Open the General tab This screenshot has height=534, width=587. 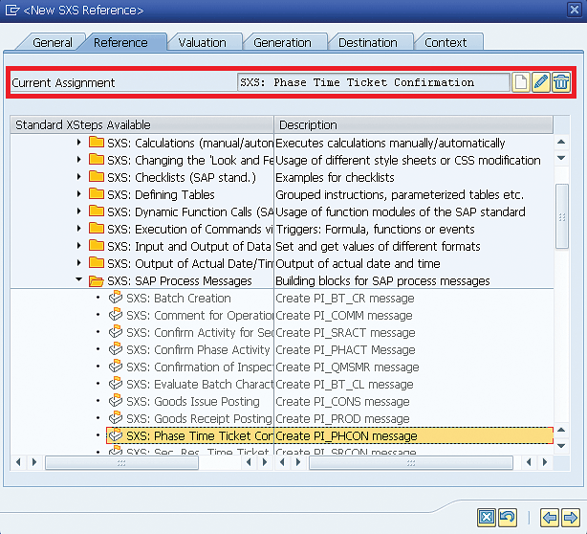(x=53, y=42)
